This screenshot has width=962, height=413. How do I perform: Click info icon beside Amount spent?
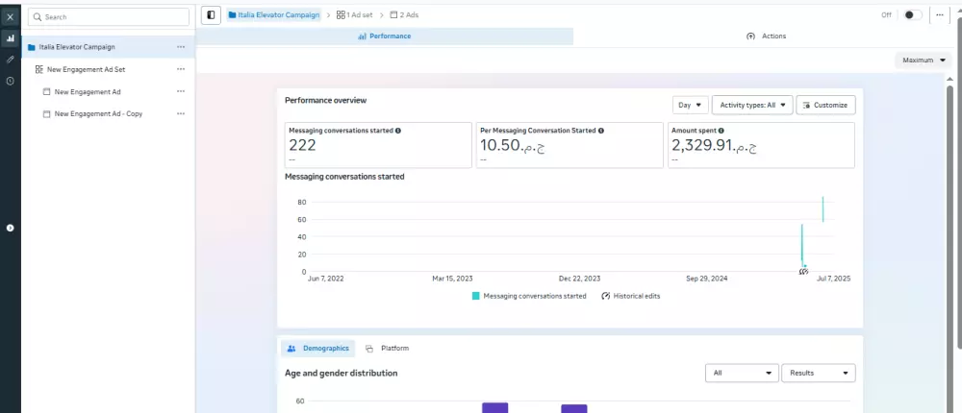721,131
